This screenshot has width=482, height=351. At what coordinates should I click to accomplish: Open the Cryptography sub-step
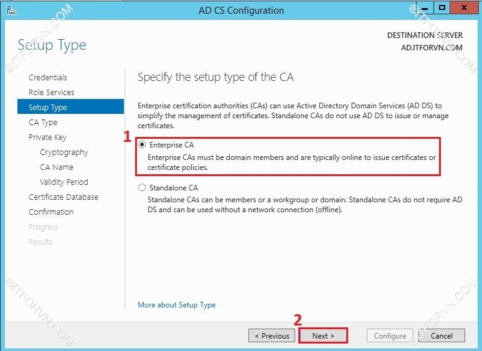64,152
